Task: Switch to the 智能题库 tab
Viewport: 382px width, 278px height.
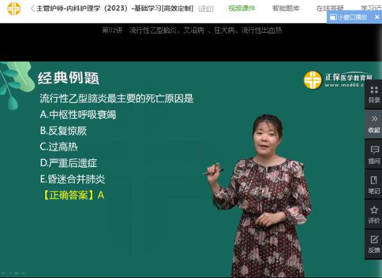Action: 286,8
